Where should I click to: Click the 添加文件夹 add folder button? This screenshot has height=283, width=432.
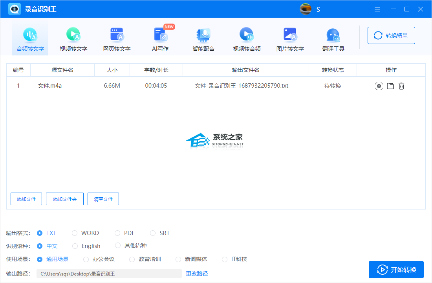[x=65, y=199]
